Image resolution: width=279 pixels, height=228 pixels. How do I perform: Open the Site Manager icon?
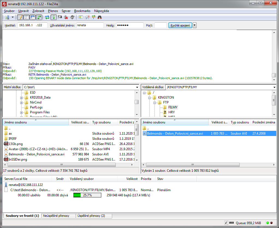click(x=7, y=17)
